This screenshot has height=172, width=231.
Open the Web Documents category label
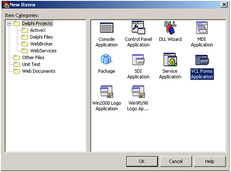click(39, 71)
